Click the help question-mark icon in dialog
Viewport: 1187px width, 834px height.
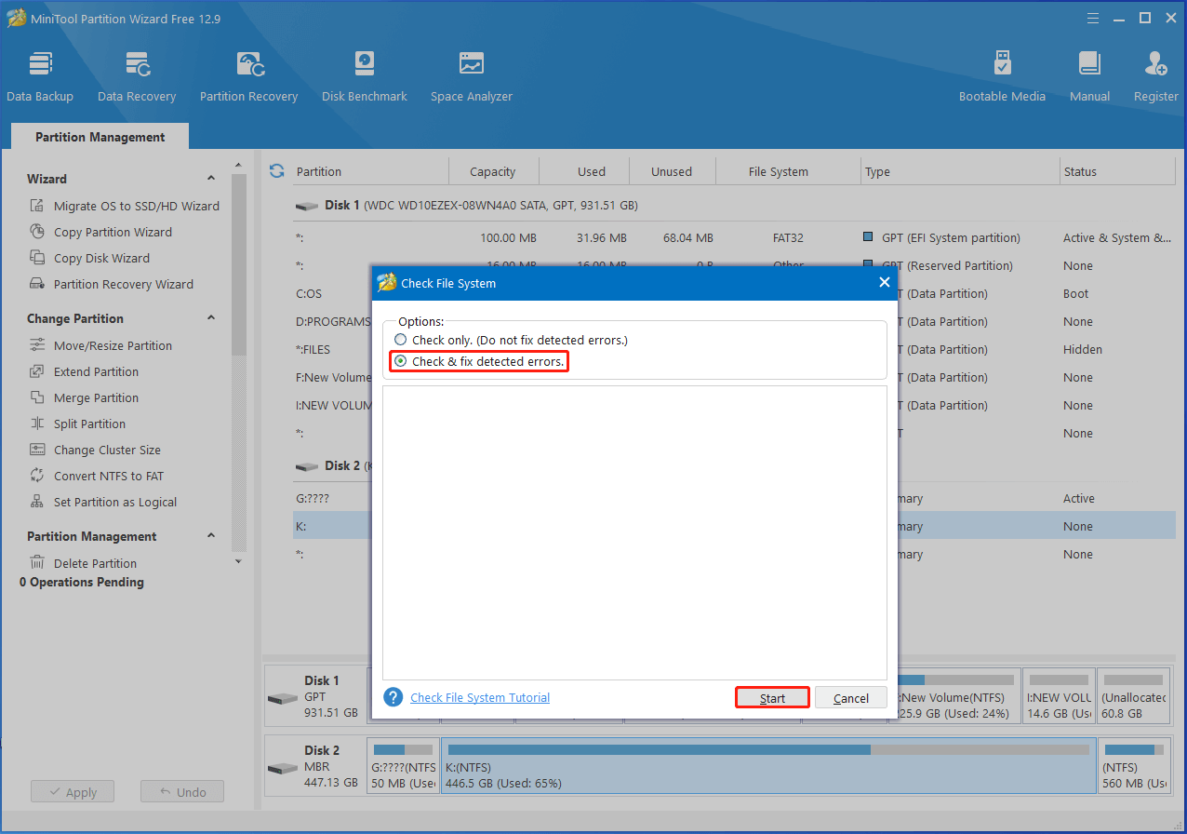click(x=393, y=697)
